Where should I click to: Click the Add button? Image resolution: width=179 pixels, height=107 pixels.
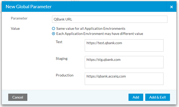136,97
